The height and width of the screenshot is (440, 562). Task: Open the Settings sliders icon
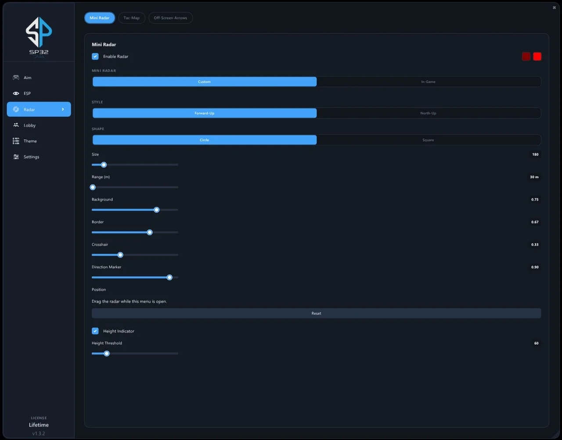coord(16,157)
